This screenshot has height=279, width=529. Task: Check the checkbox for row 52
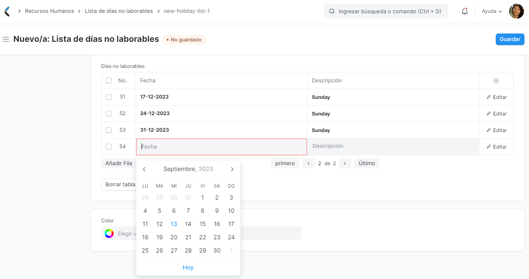tap(109, 113)
